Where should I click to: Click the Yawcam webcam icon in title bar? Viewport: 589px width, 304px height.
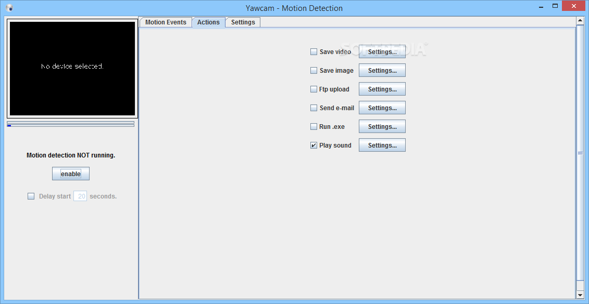(x=9, y=8)
